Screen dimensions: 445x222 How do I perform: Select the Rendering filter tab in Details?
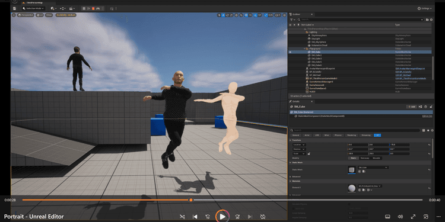click(351, 136)
